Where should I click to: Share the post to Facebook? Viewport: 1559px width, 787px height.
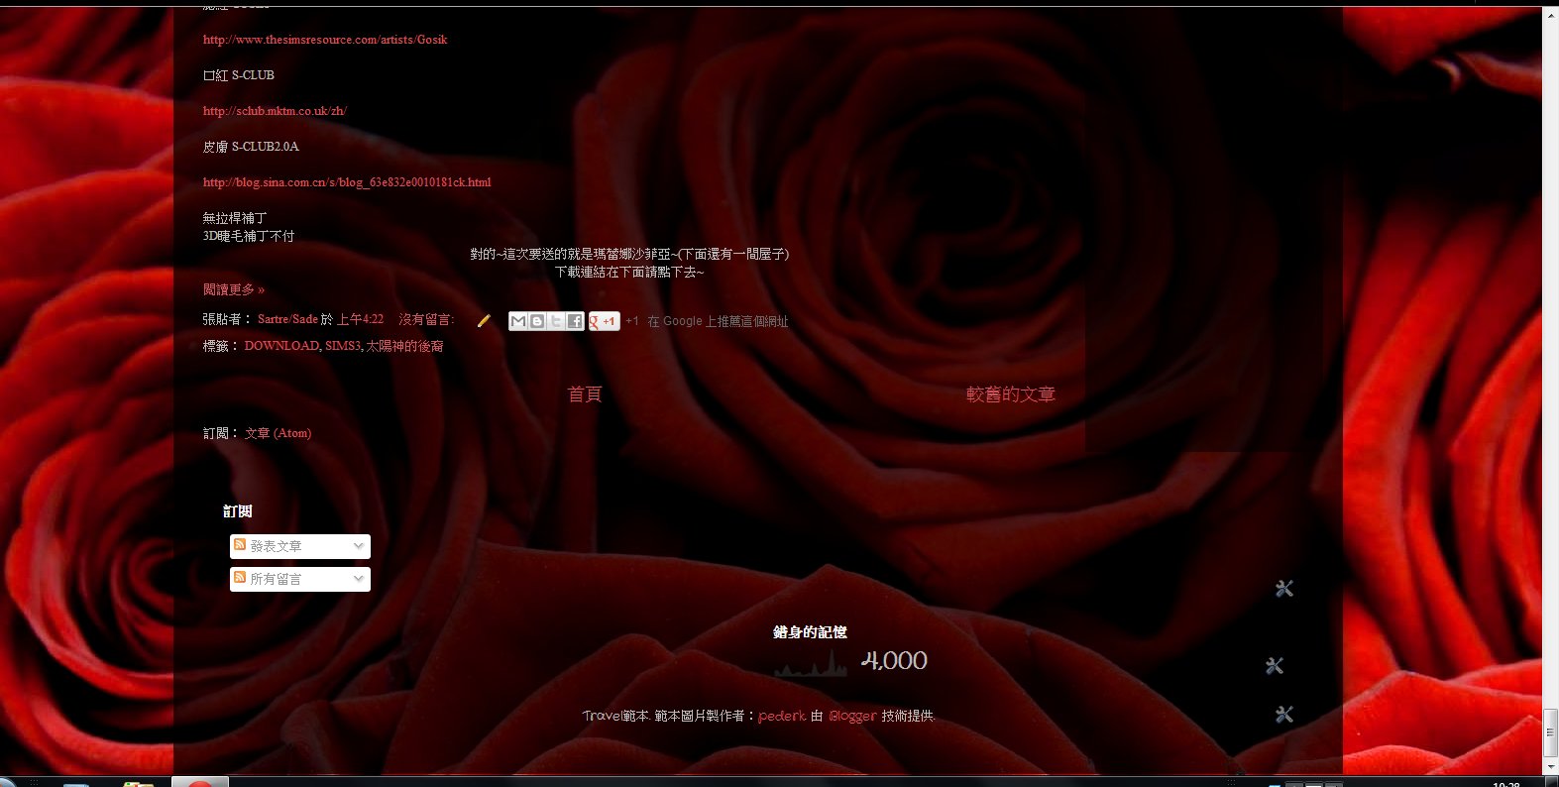[x=575, y=321]
